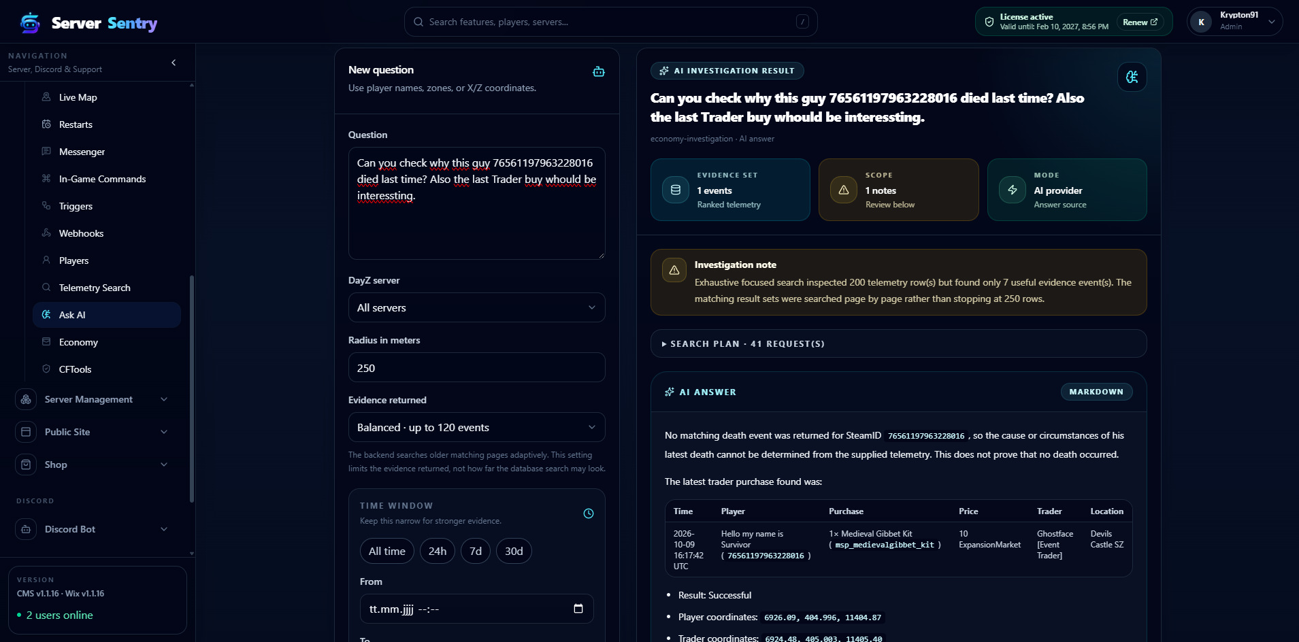This screenshot has height=642, width=1299.
Task: Click the AI brain icon in result header
Action: tap(1132, 77)
